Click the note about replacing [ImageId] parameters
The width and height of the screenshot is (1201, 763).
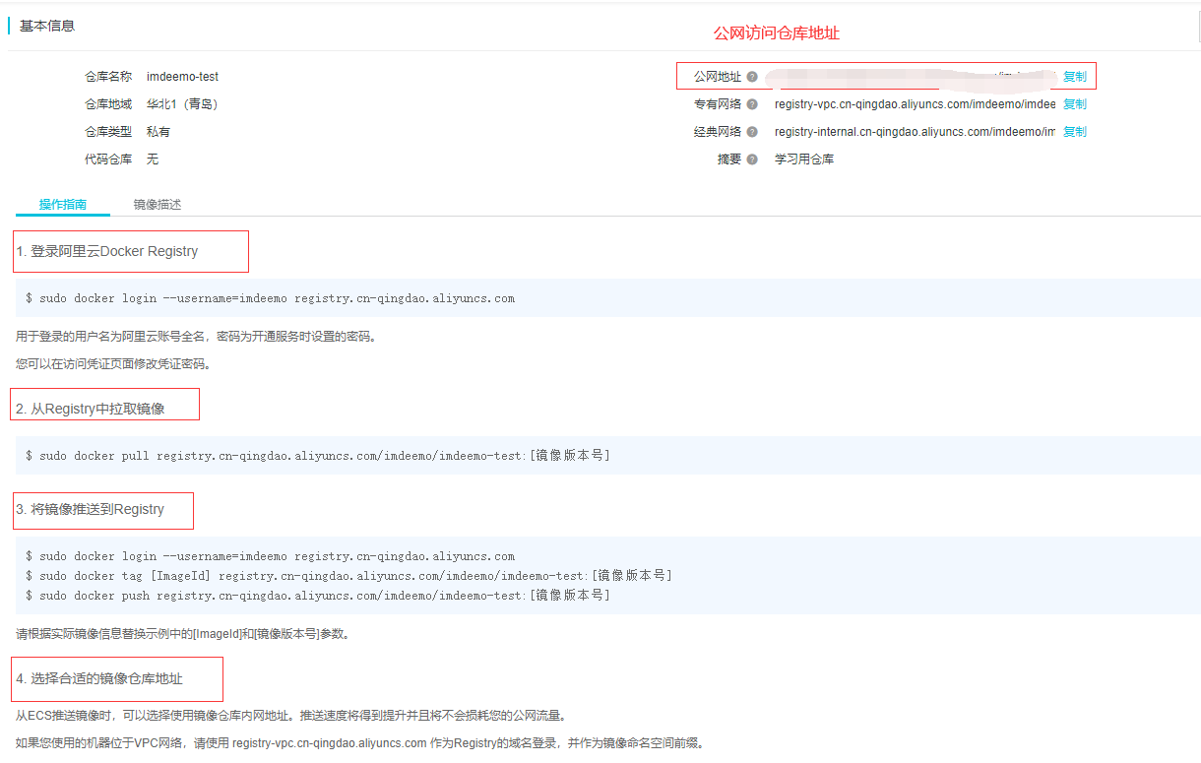coord(183,634)
